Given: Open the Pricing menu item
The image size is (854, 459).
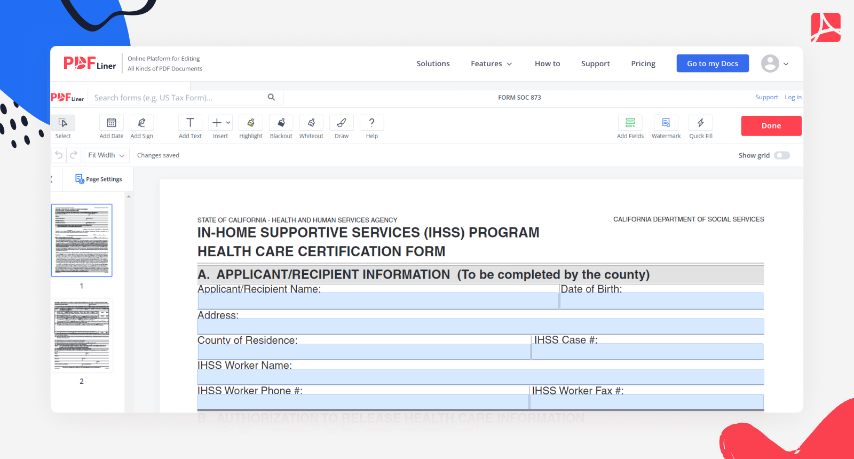Looking at the screenshot, I should (x=643, y=64).
